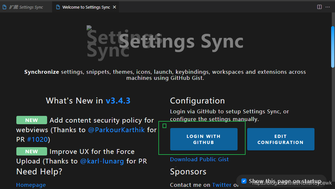Switch to the 扩展 Settings Sync tab

pyautogui.click(x=26, y=7)
